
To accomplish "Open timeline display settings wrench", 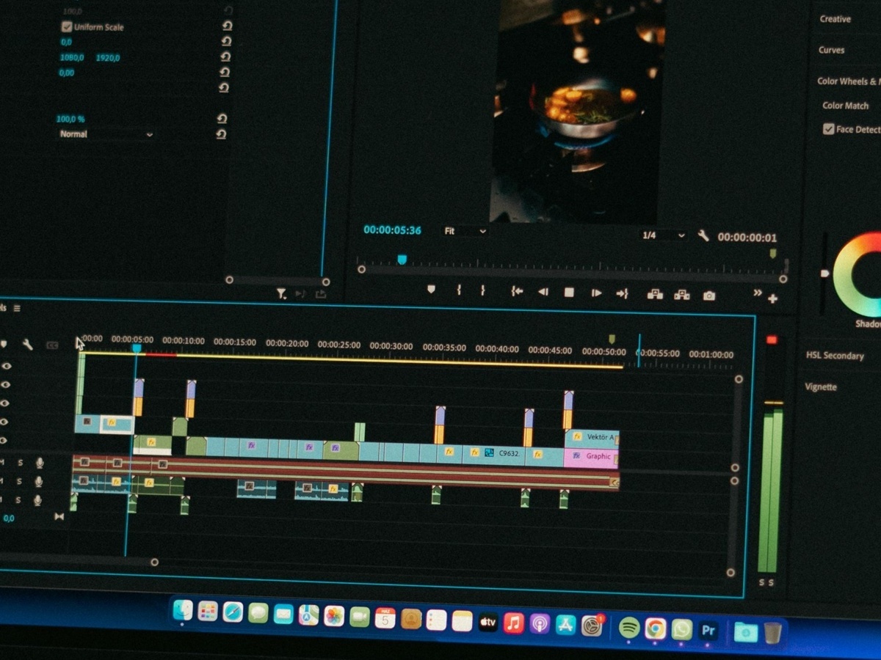I will click(27, 344).
